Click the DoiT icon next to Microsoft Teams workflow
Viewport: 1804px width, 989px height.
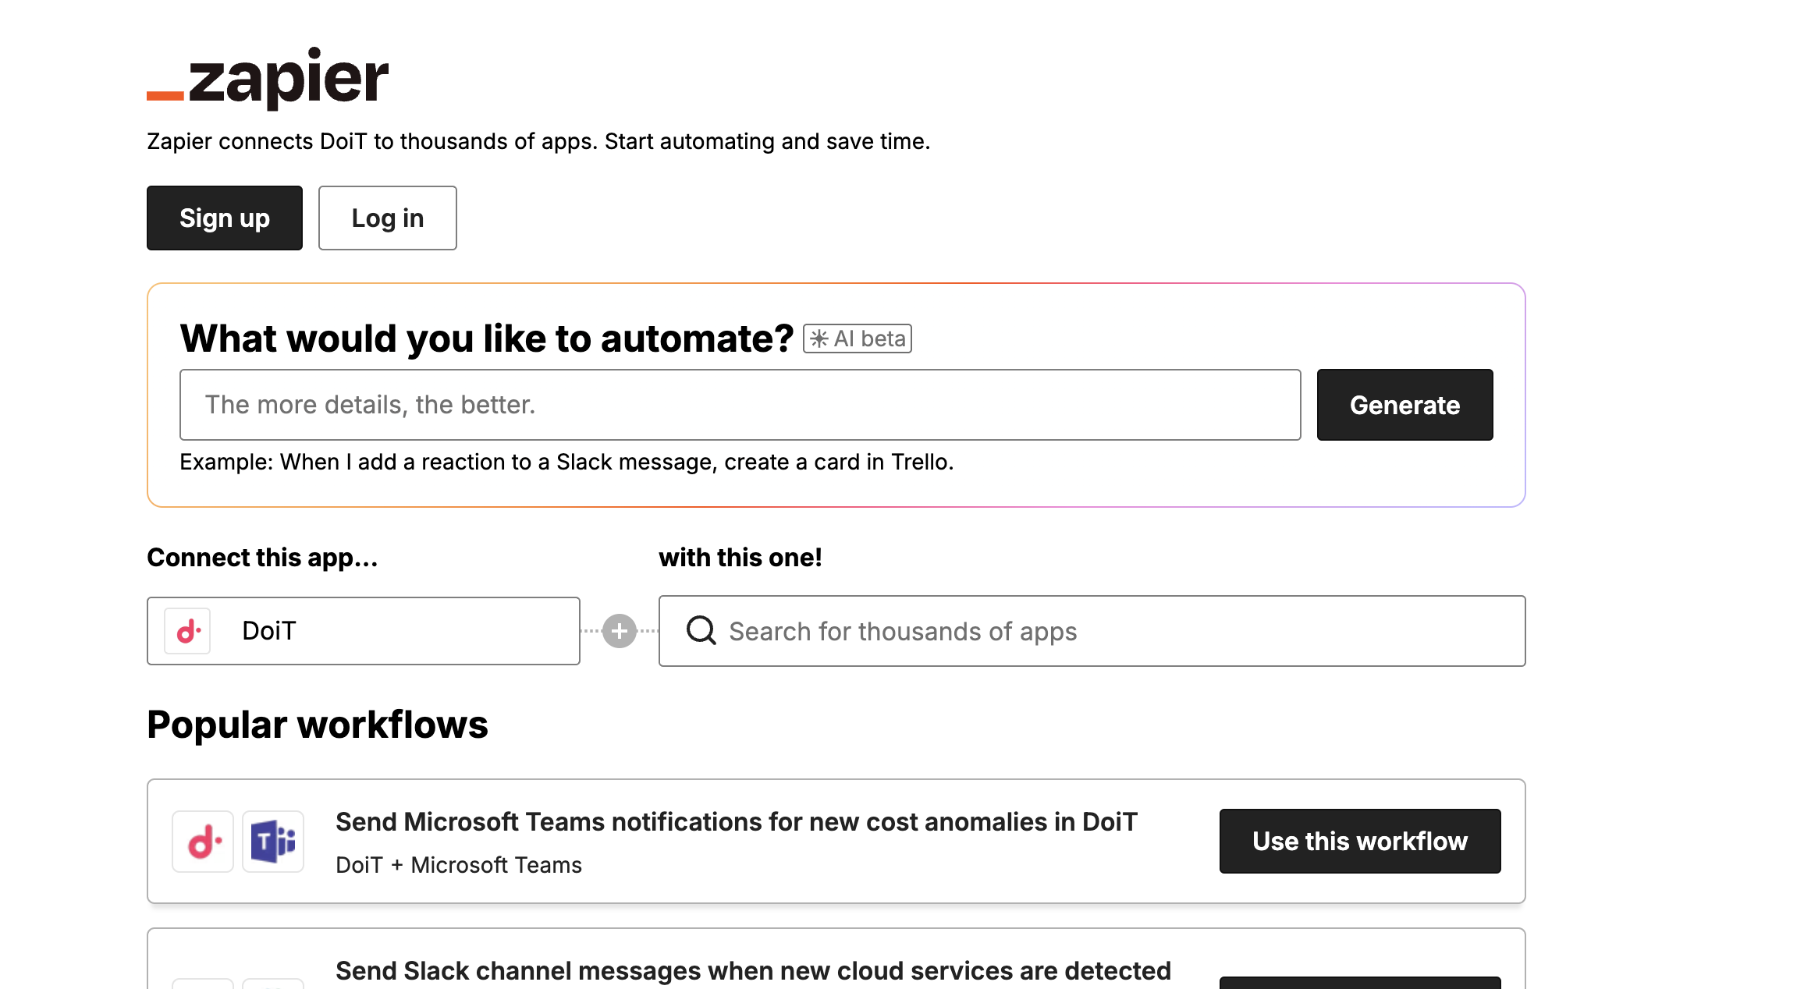(x=203, y=841)
